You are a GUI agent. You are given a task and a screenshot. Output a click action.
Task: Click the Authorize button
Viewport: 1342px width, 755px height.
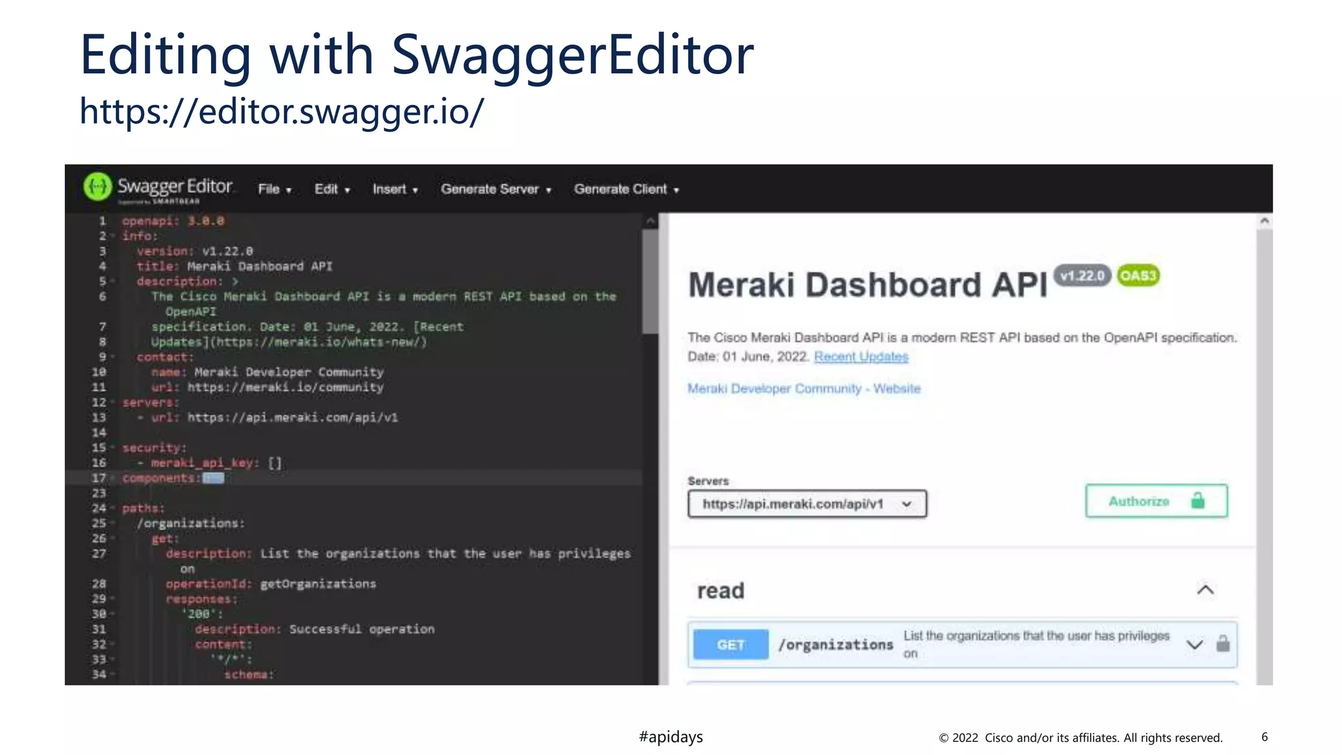1157,501
